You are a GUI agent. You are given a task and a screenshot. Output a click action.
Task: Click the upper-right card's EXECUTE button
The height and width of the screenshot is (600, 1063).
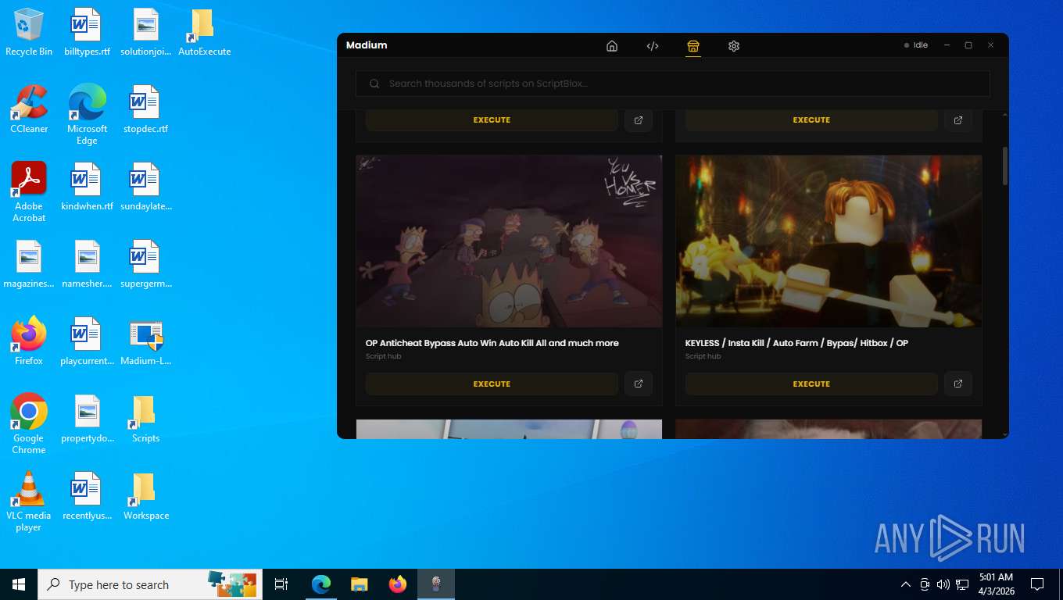(811, 120)
